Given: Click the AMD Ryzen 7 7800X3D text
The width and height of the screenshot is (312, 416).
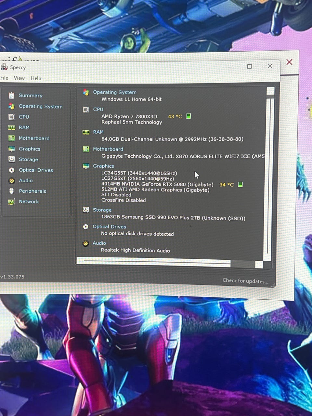Looking at the screenshot, I should 129,116.
